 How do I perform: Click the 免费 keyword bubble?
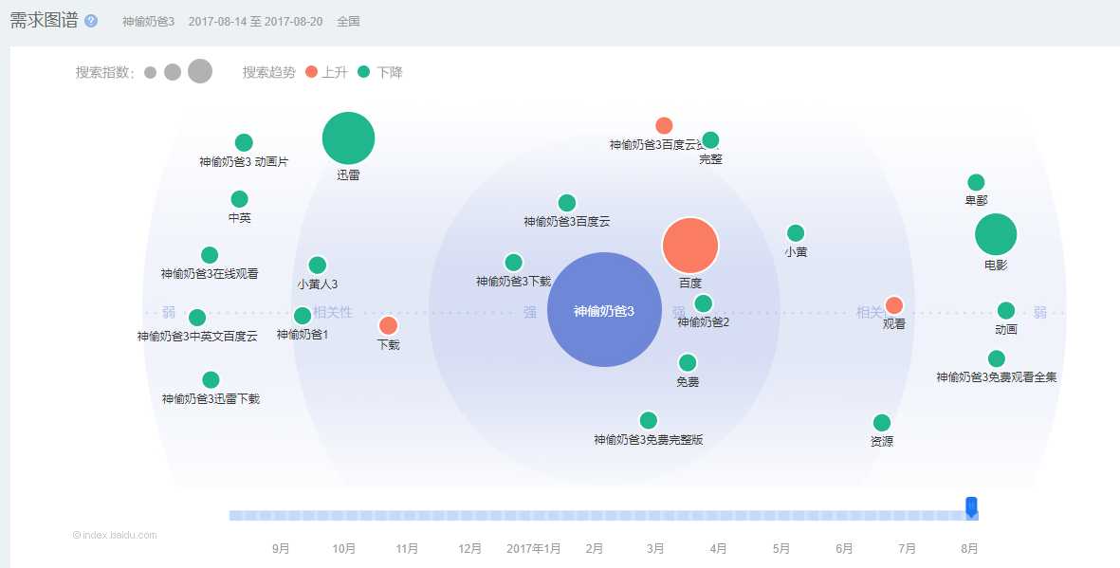(x=688, y=363)
